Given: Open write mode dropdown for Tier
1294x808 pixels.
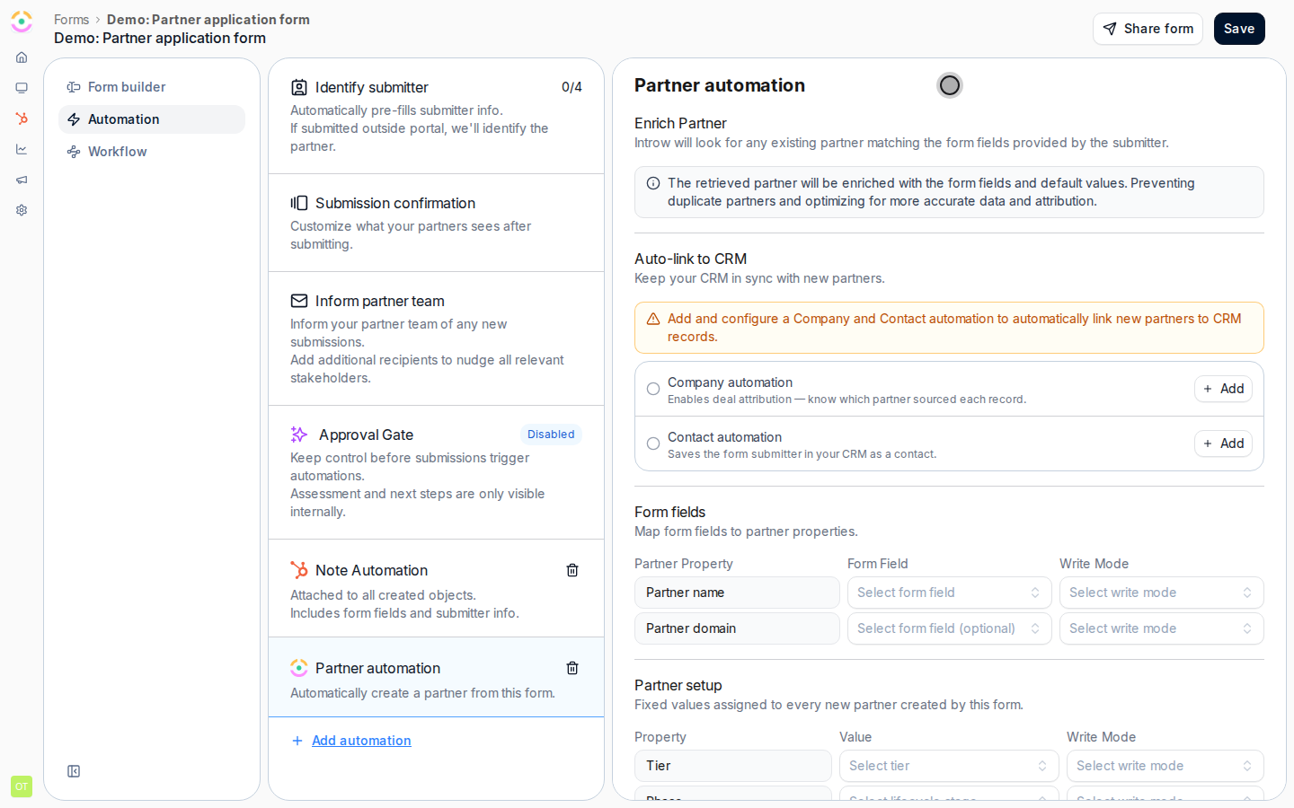Looking at the screenshot, I should (1165, 766).
